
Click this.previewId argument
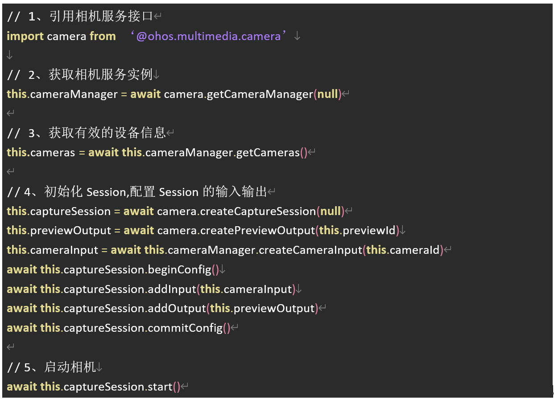[x=358, y=231]
